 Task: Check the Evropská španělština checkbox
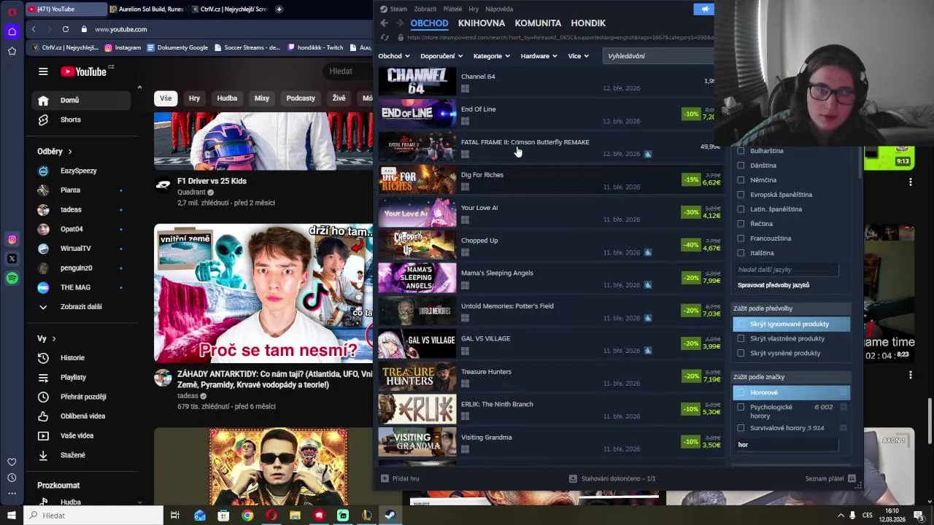click(741, 195)
